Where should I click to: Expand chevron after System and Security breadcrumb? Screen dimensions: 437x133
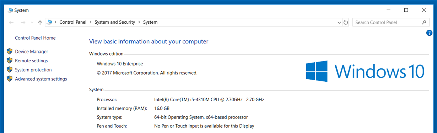tap(139, 22)
